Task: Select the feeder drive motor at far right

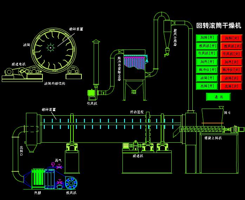Action: pos(238,129)
